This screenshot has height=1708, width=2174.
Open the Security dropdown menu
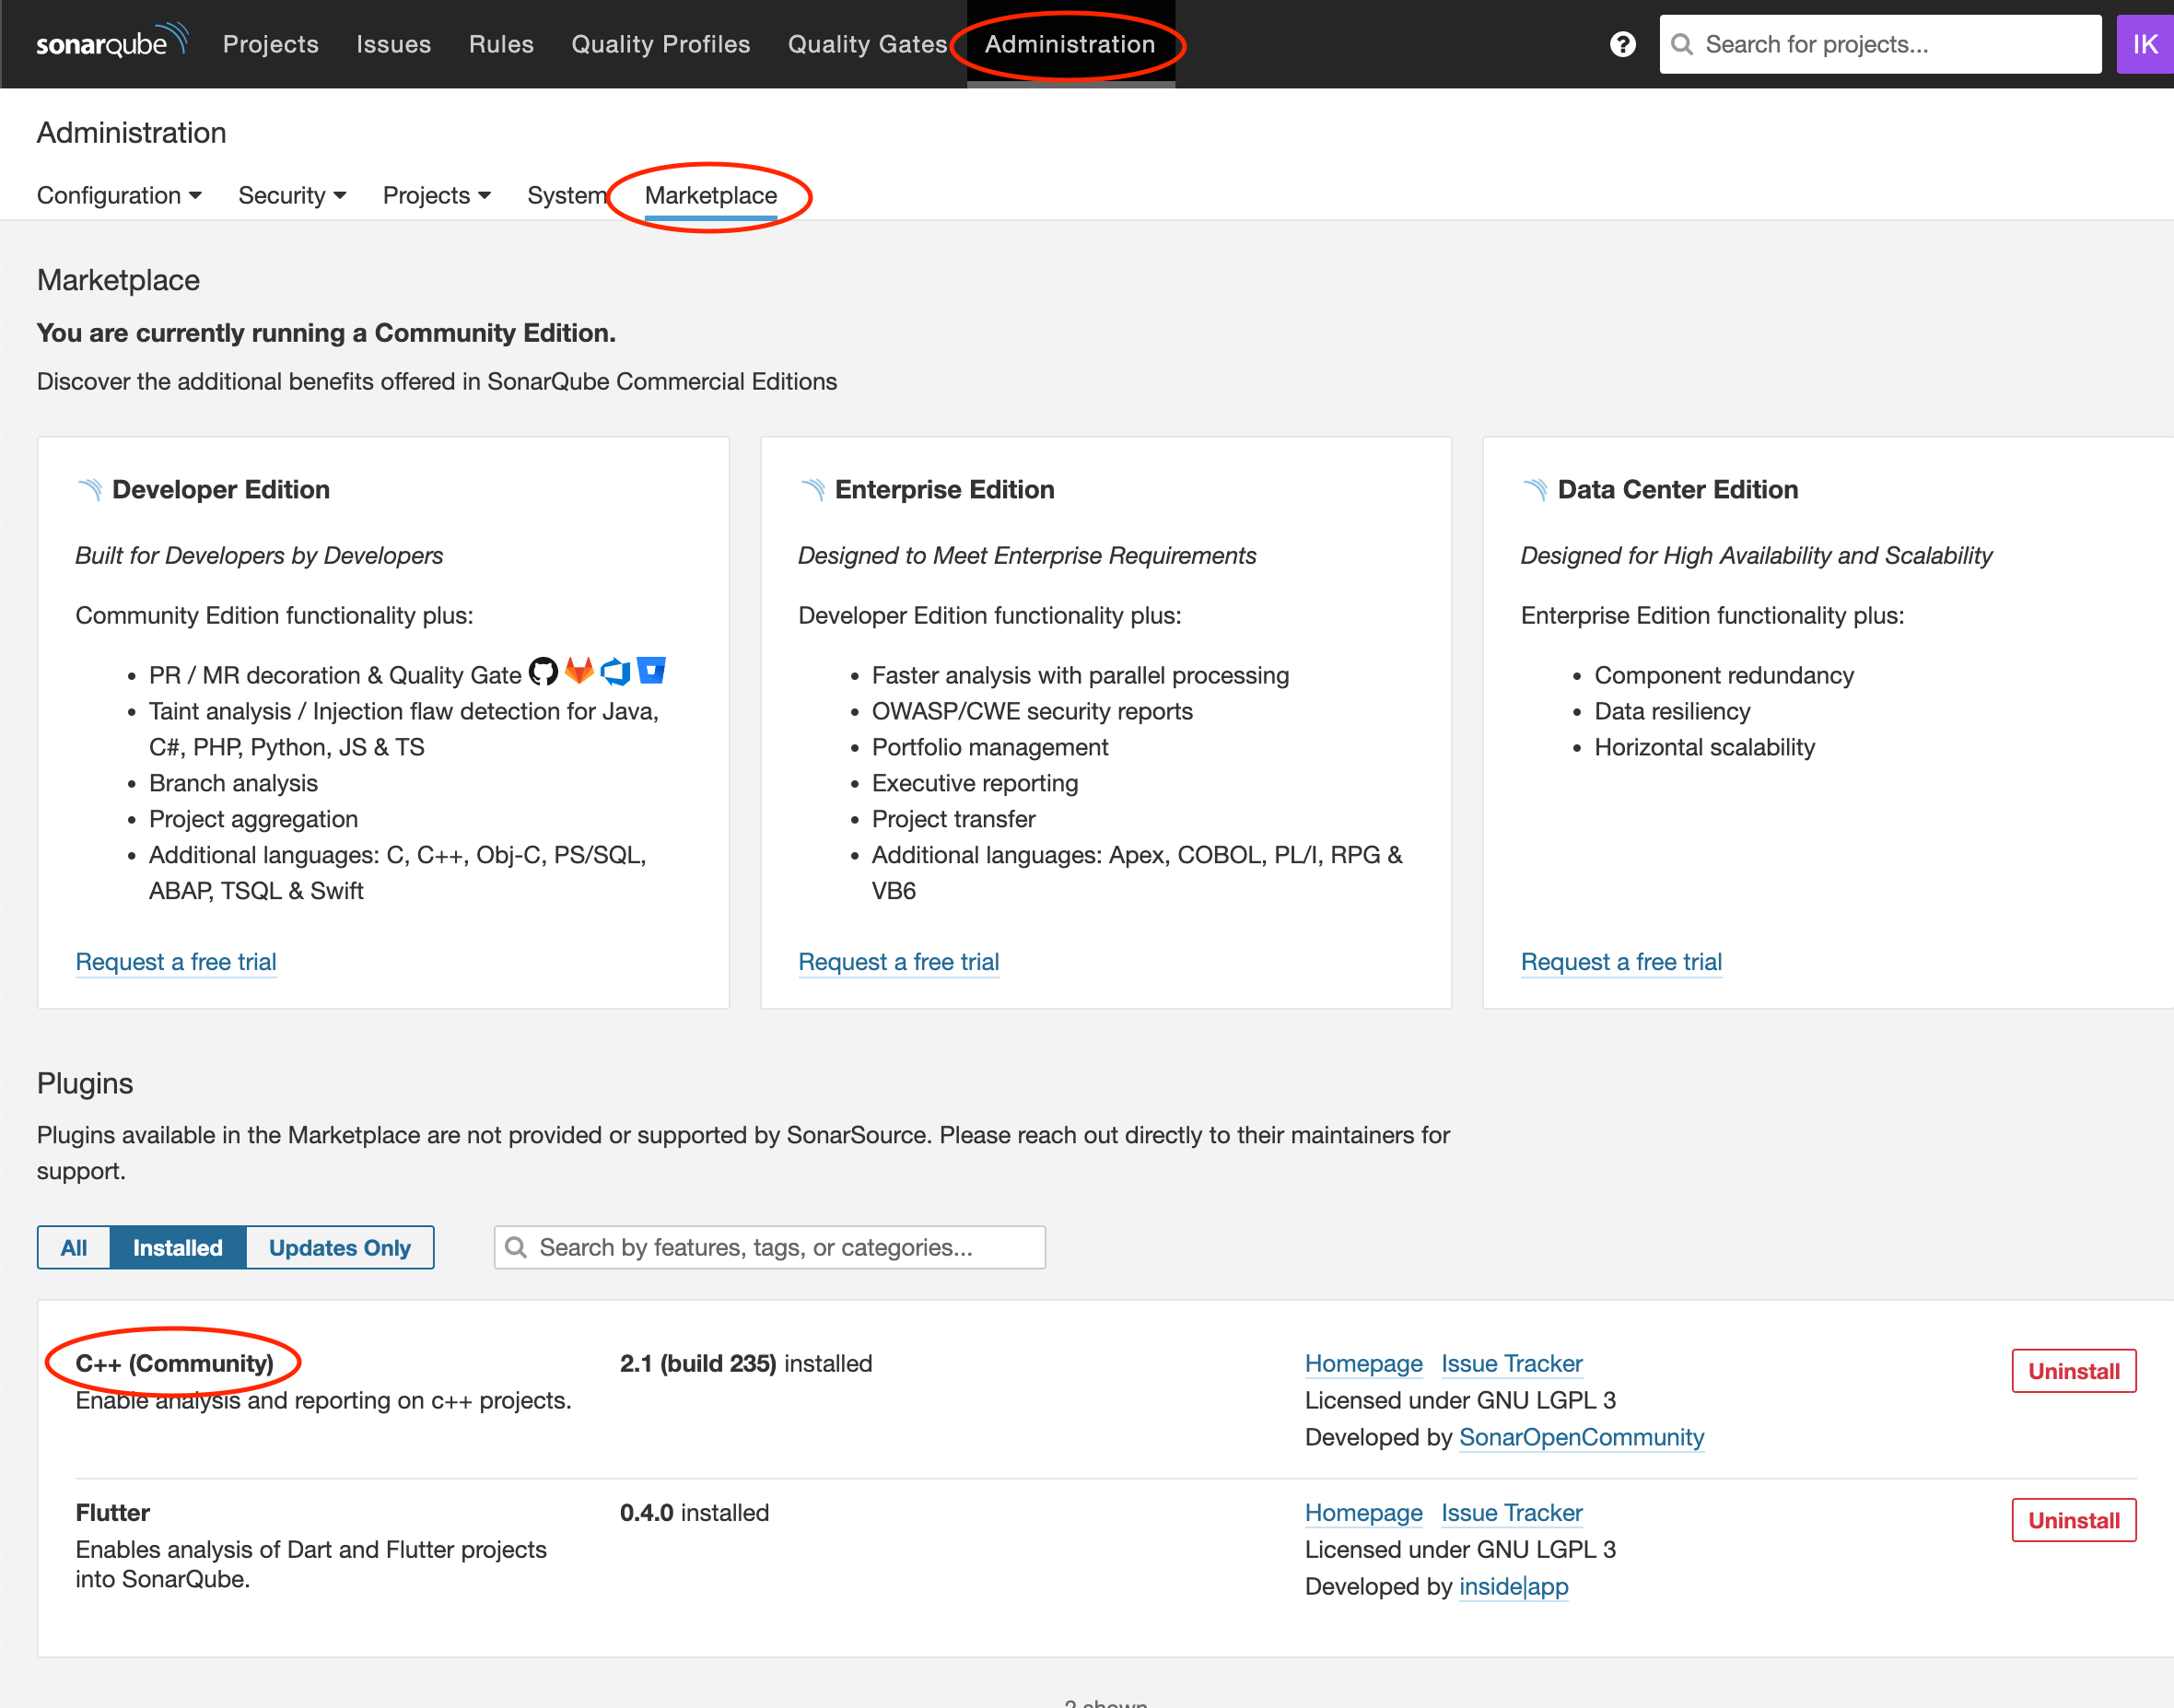[x=291, y=195]
